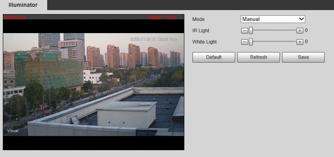The height and width of the screenshot is (157, 334).
Task: Click the timestamp overlay on video
Action: pyautogui.click(x=154, y=40)
